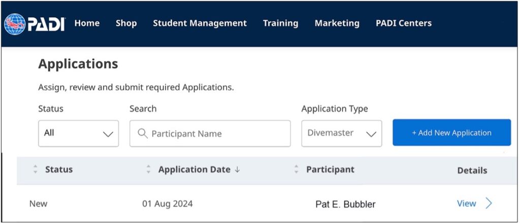View details for Pat E. Bubbler
The image size is (520, 224).
466,204
